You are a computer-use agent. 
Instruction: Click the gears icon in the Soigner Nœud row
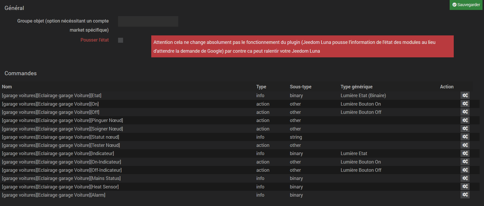(x=465, y=128)
